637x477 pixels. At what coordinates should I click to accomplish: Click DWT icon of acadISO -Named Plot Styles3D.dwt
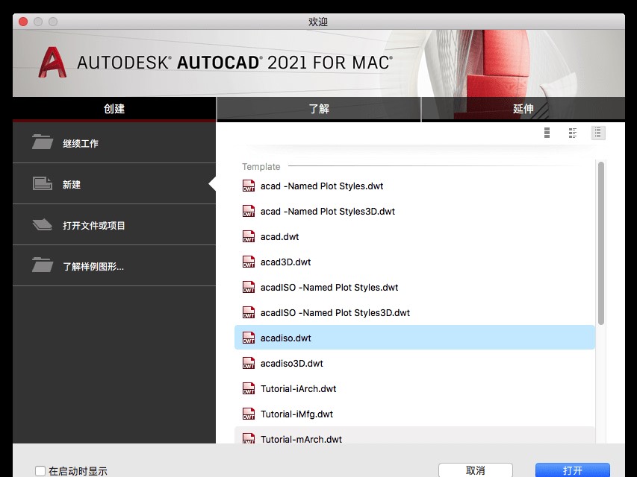[249, 313]
